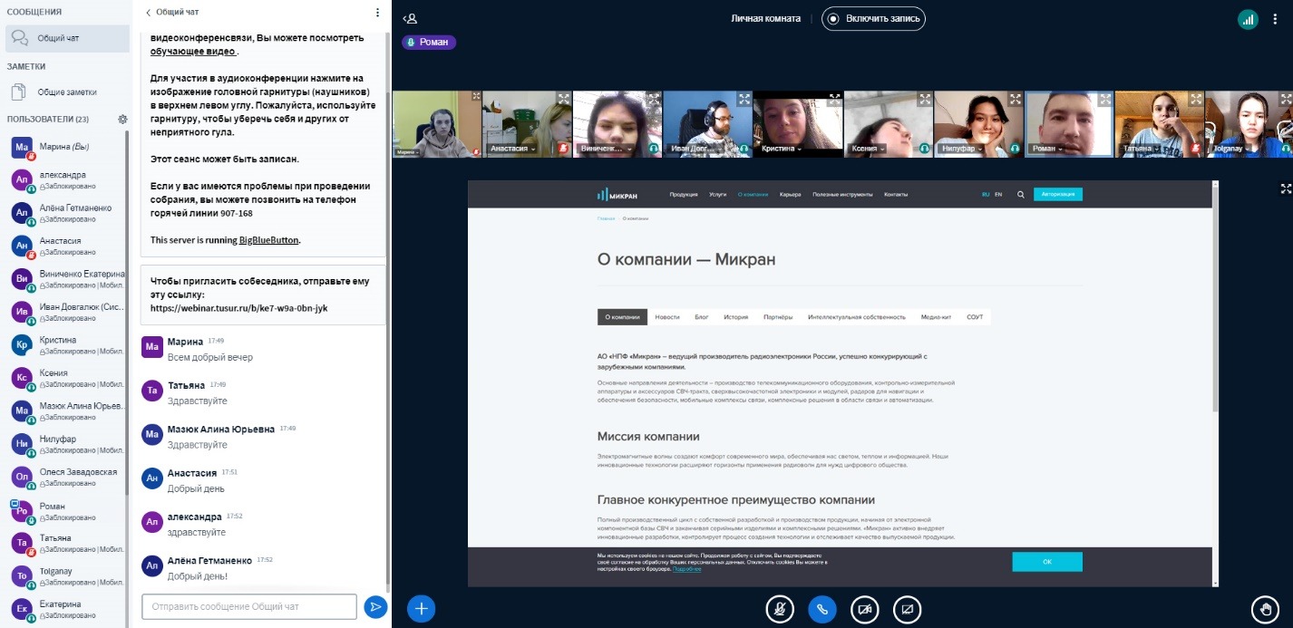
Task: Toggle audio connection phone button
Action: (821, 609)
